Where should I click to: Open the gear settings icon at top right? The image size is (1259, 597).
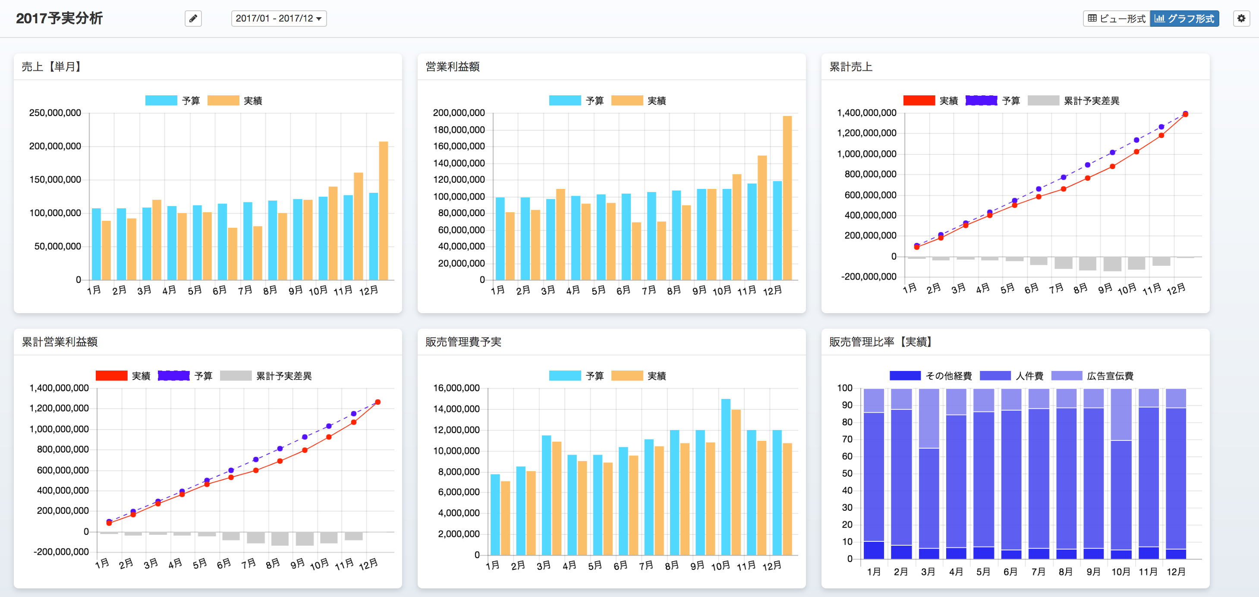point(1241,19)
